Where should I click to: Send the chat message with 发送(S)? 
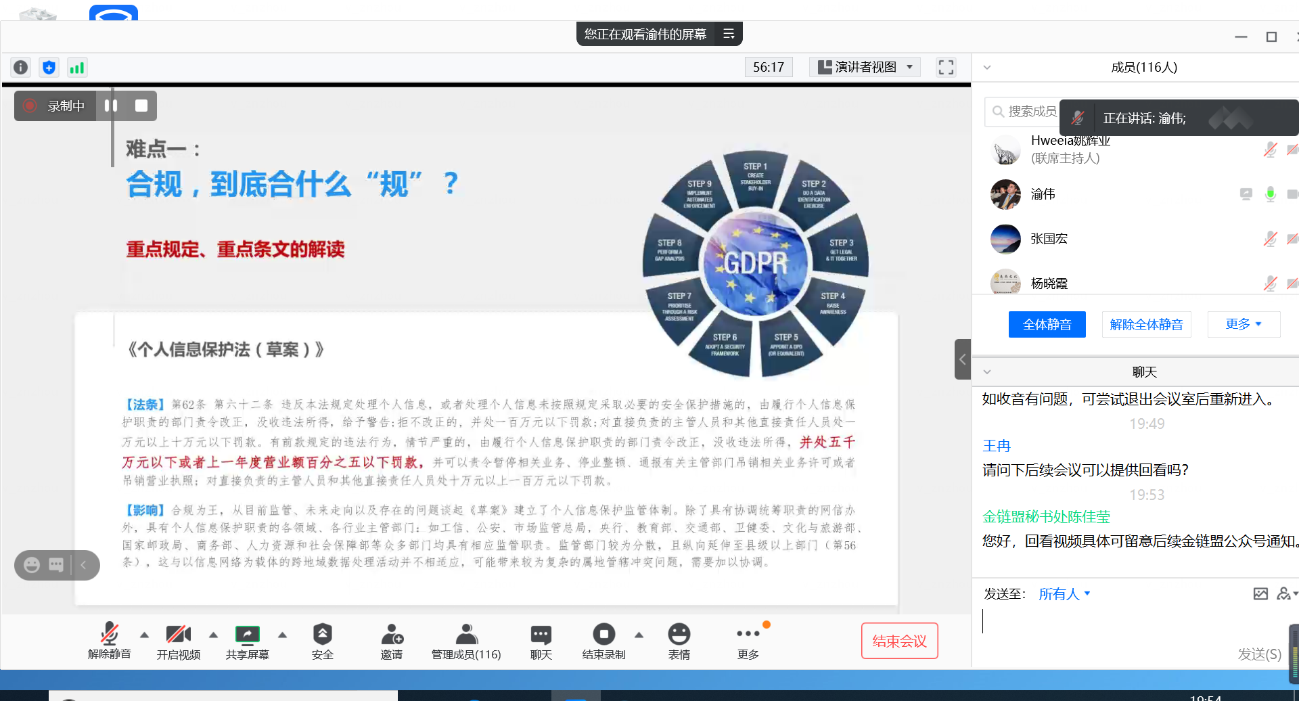1259,654
